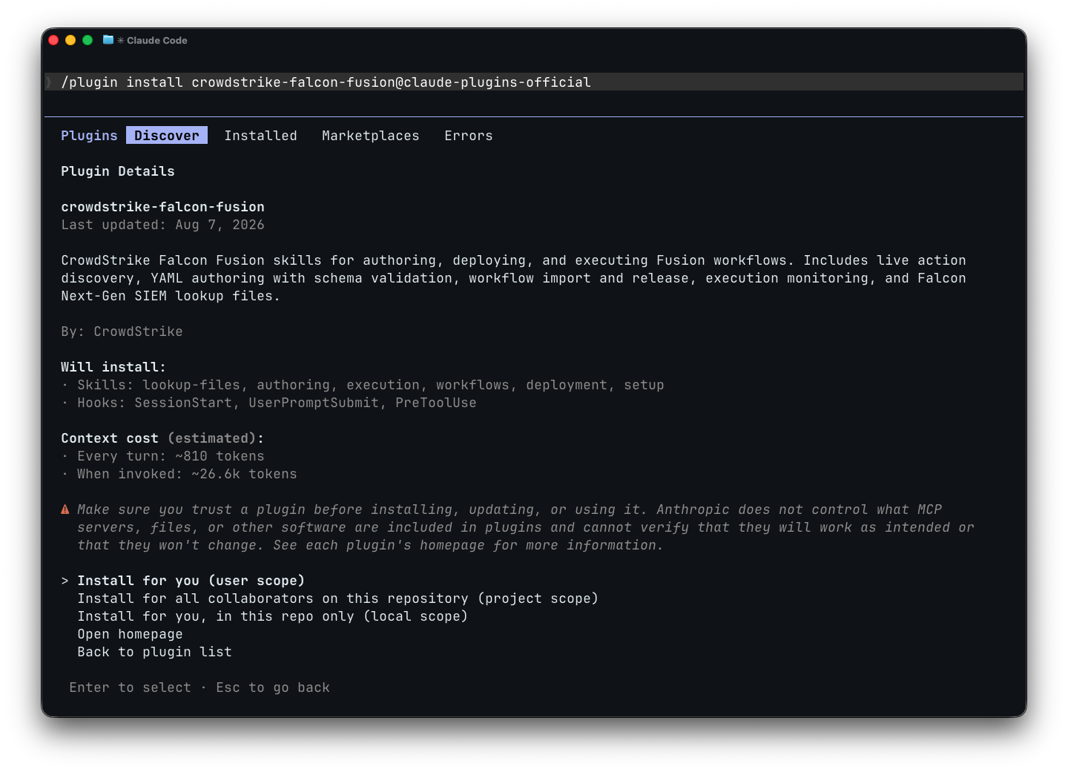Click the Hooks: SessionStart list line
The height and width of the screenshot is (772, 1068).
point(268,403)
